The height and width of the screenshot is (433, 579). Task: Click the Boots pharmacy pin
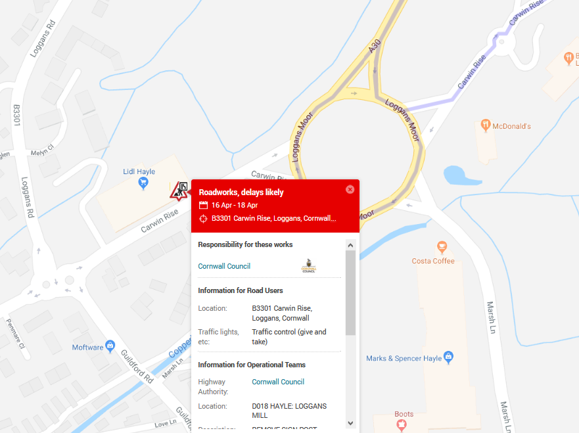click(x=402, y=426)
